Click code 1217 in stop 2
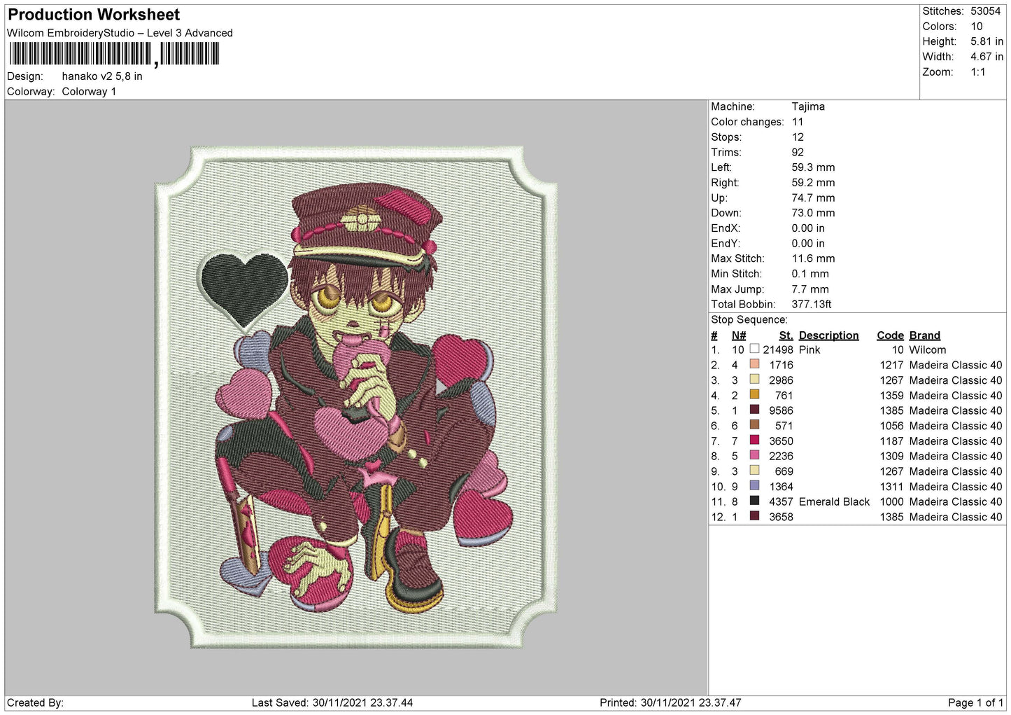This screenshot has height=715, width=1011. (891, 365)
